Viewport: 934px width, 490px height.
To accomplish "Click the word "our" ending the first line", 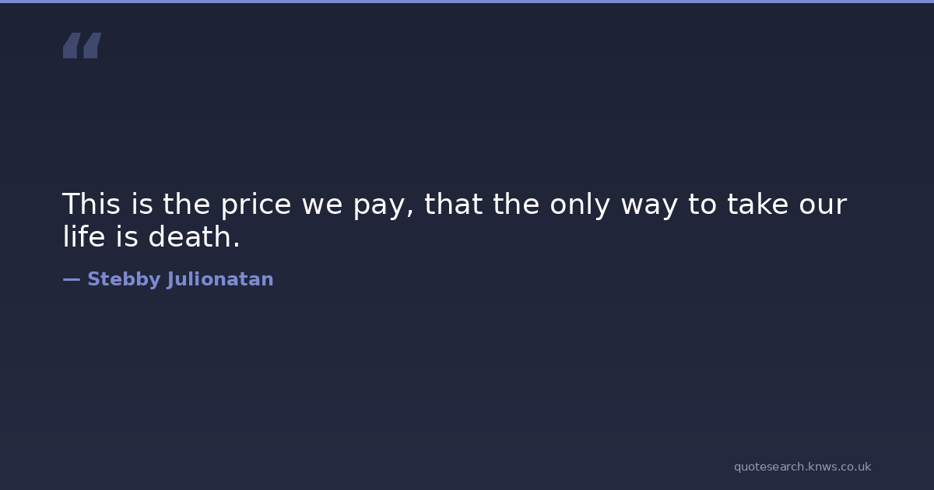I will click(x=823, y=205).
